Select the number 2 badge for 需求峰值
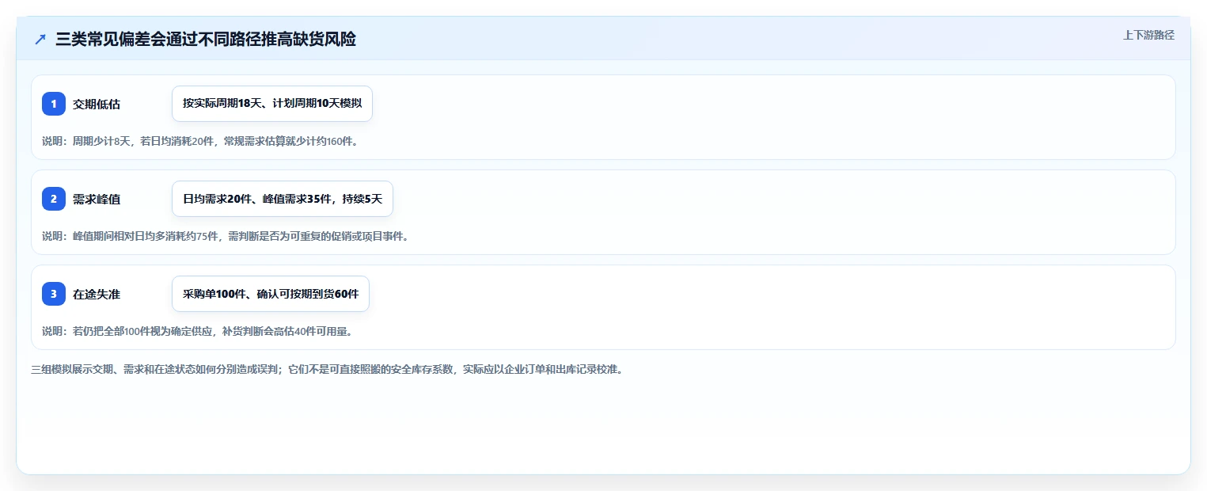Image resolution: width=1207 pixels, height=491 pixels. point(54,199)
